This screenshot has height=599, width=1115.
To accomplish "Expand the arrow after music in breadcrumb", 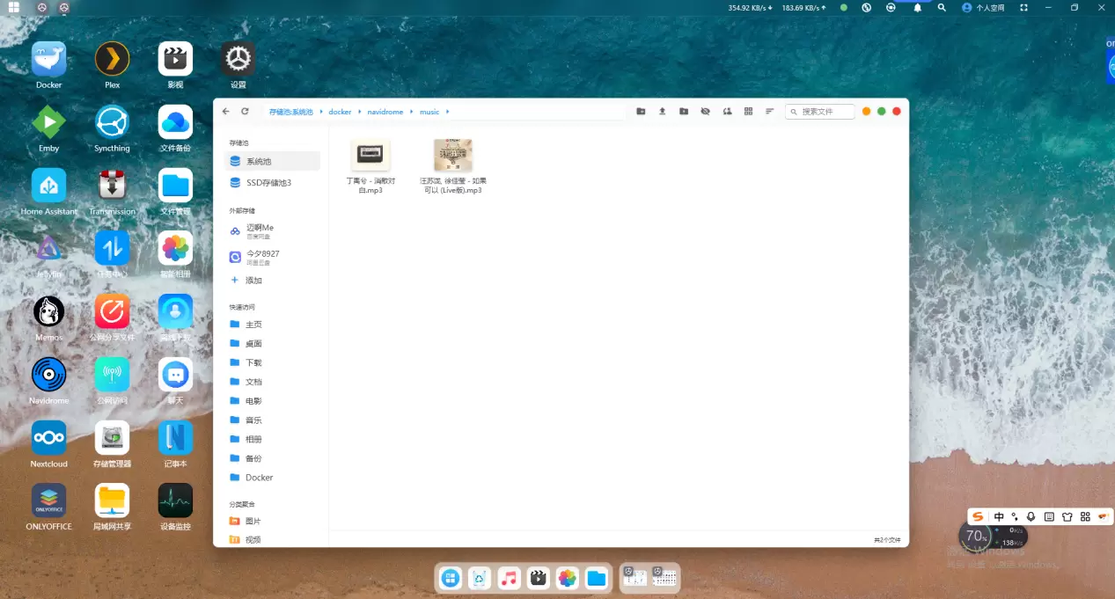I will pos(448,112).
